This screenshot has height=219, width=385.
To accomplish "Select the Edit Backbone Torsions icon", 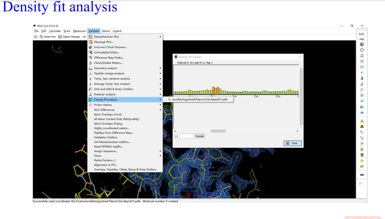I will 362,112.
